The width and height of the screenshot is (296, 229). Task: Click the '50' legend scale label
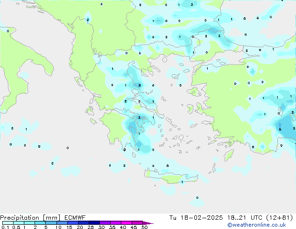click(x=144, y=227)
